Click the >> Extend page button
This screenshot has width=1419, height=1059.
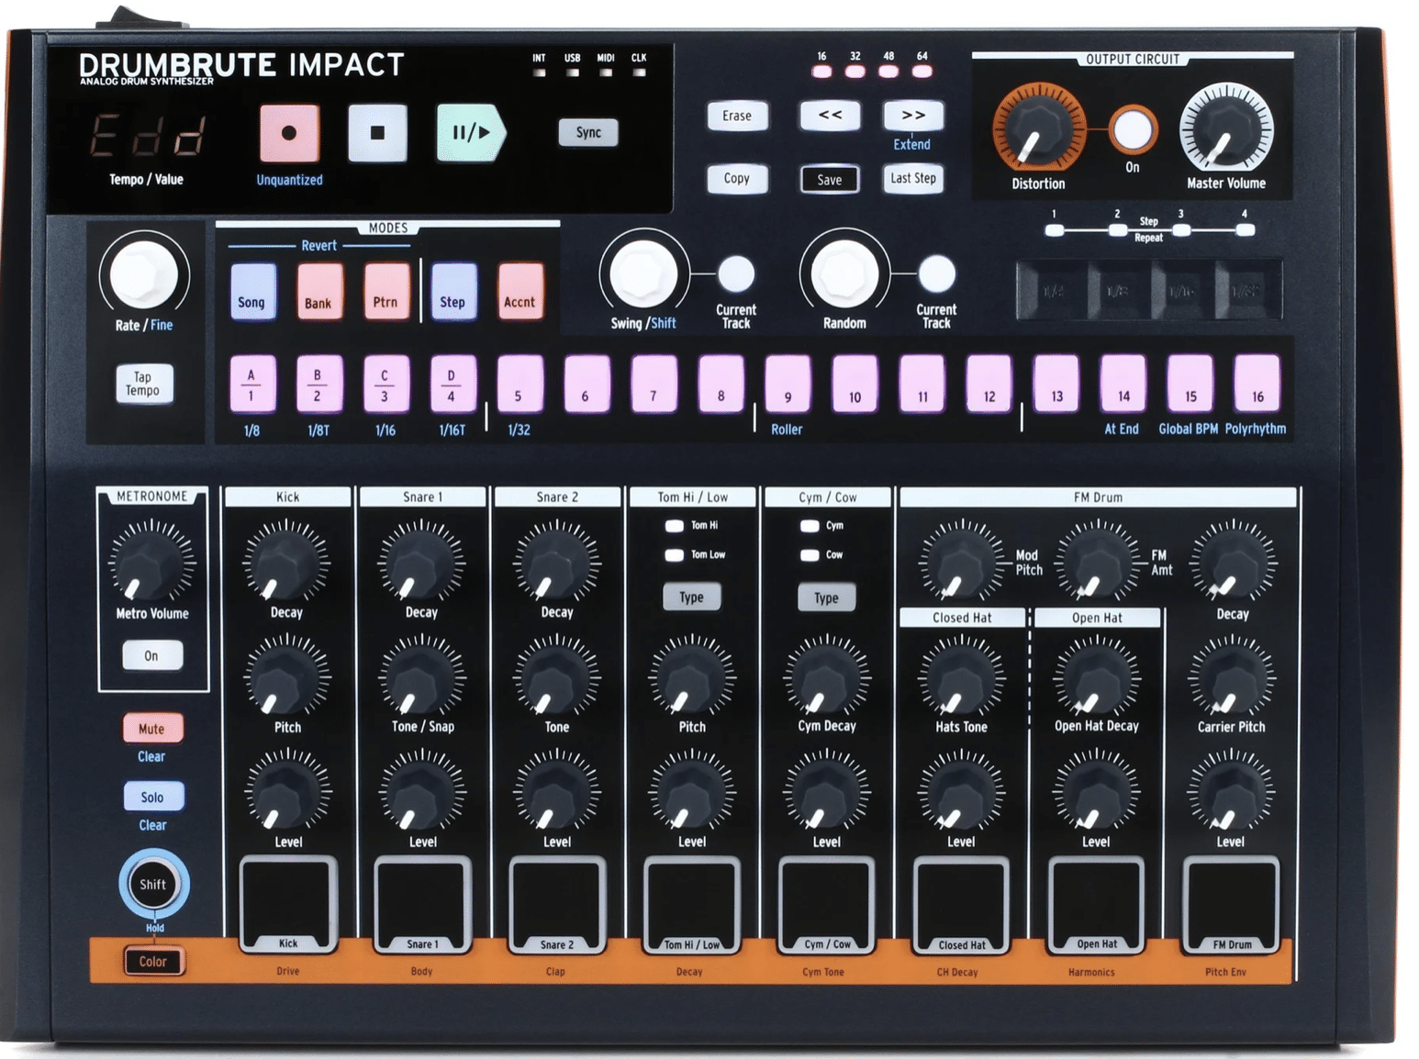point(913,116)
